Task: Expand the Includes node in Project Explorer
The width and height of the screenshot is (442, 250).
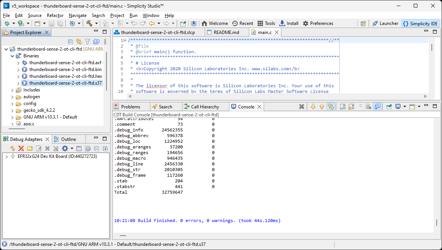Action: [x=12, y=90]
